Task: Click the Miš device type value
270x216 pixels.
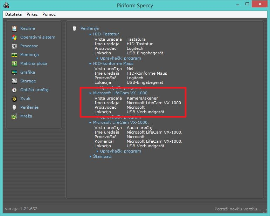Action: pyautogui.click(x=130, y=69)
